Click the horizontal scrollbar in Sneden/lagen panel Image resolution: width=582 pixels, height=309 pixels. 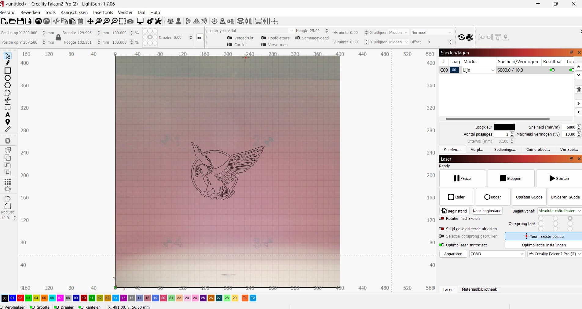pyautogui.click(x=497, y=118)
